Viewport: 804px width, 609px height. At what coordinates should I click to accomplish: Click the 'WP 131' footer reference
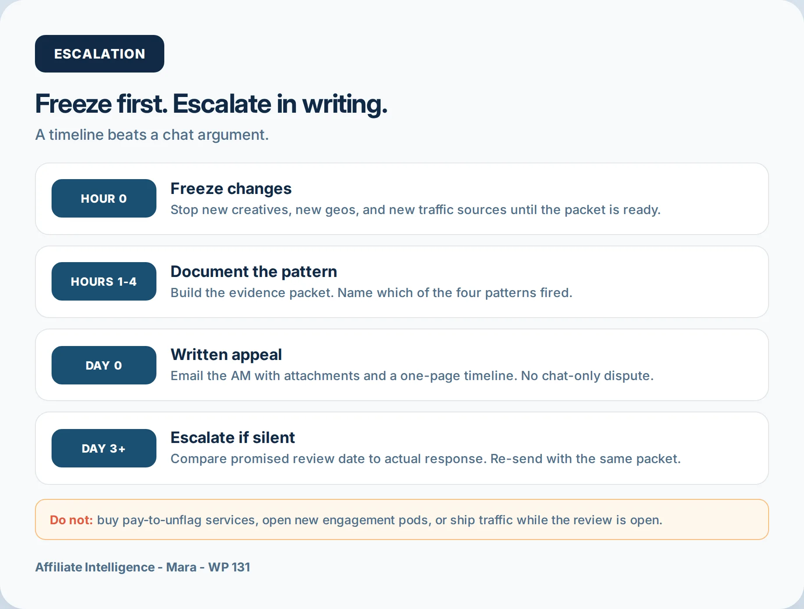[229, 567]
